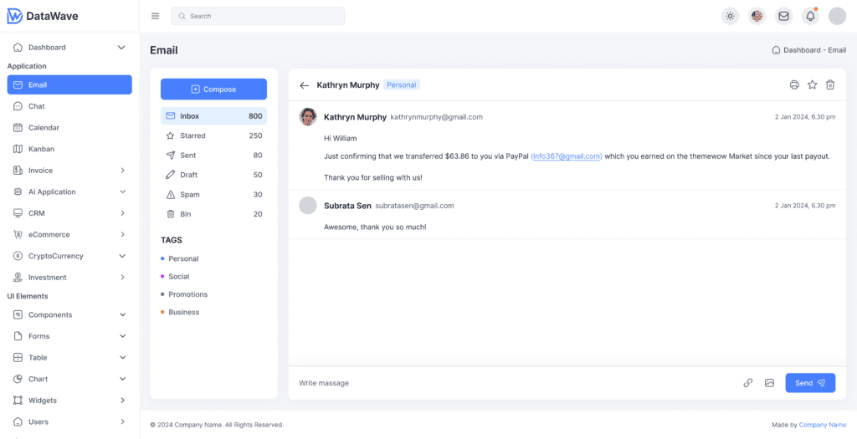Insert an image using the picture icon
Image resolution: width=857 pixels, height=439 pixels.
coord(769,383)
